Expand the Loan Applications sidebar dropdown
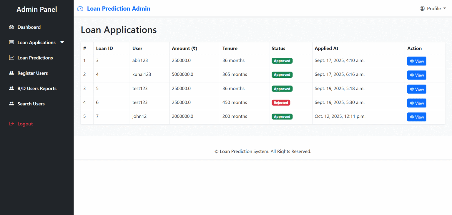Viewport: 452px width, 215px height. pyautogui.click(x=62, y=42)
